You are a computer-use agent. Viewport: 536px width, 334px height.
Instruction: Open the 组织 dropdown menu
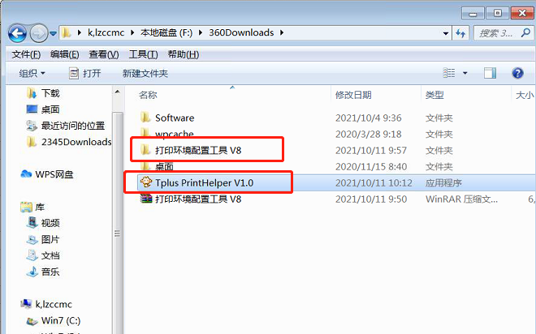tap(32, 73)
